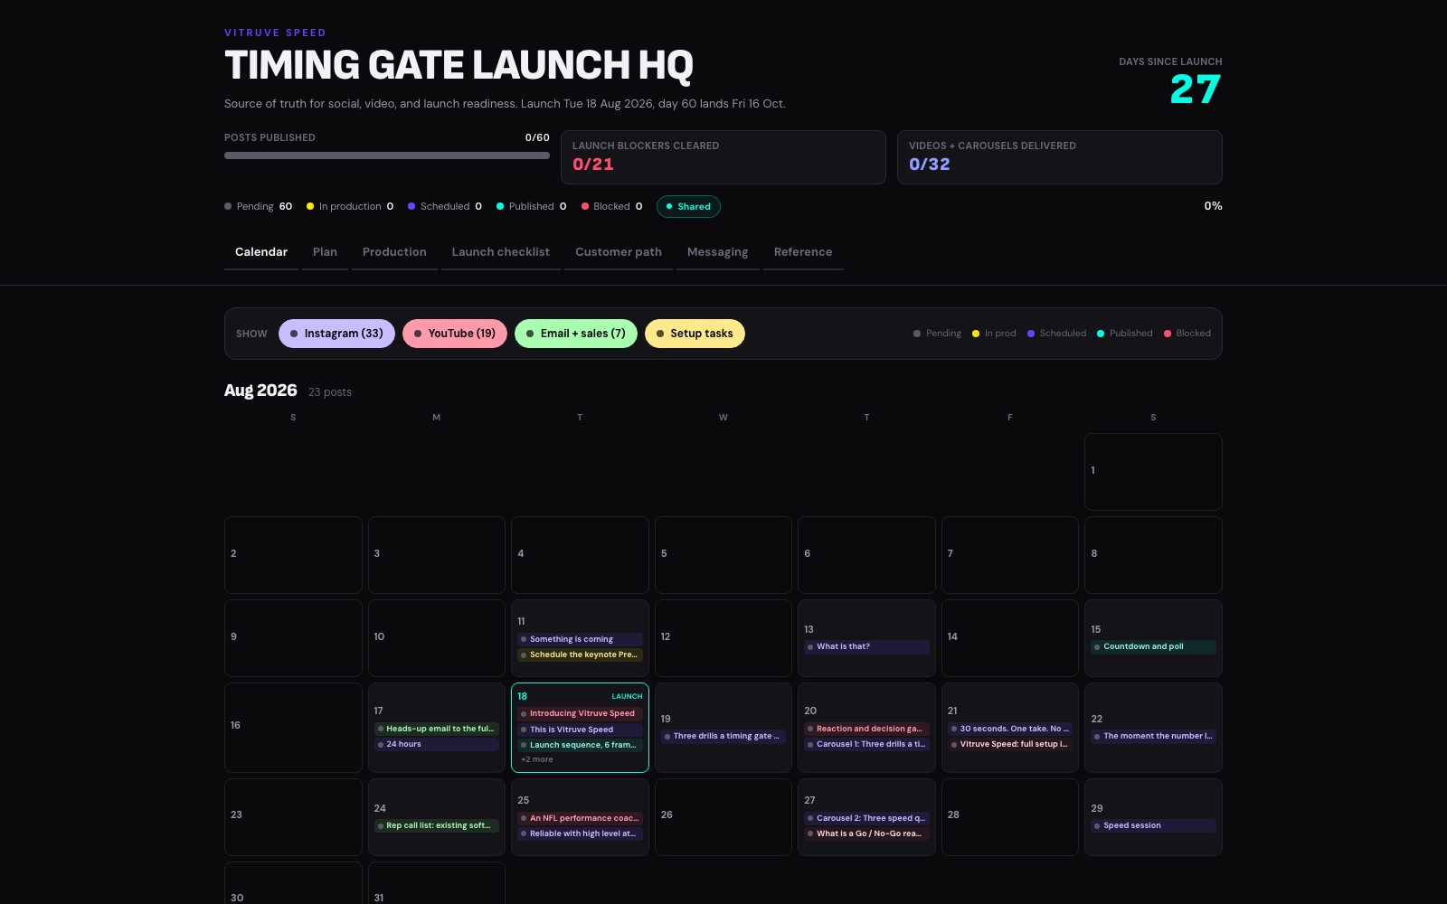Open 'Heads-up email to the ful...' item
1447x904 pixels.
pos(437,729)
